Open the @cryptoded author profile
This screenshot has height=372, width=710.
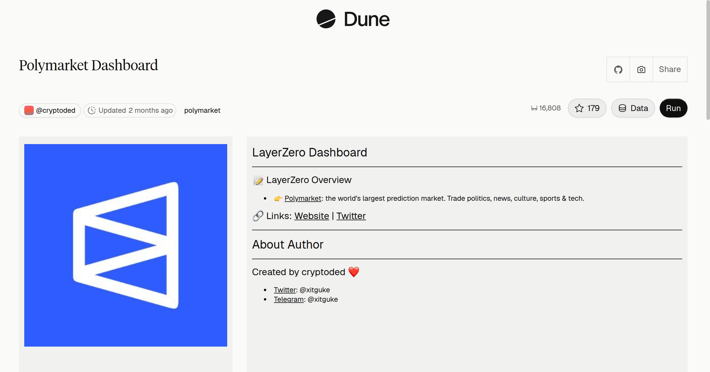50,110
